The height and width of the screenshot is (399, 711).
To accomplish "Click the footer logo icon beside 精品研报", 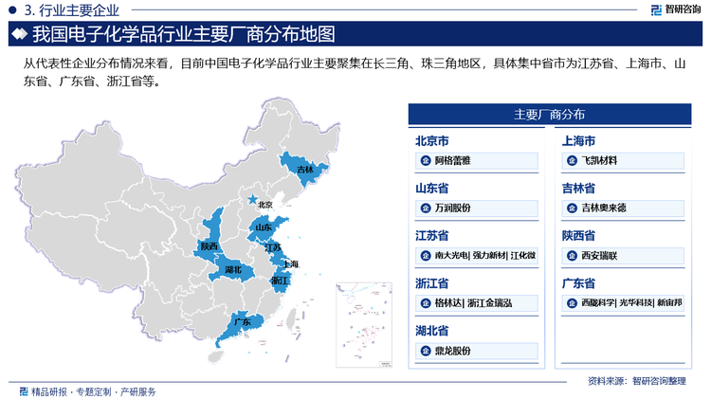I will (x=24, y=391).
